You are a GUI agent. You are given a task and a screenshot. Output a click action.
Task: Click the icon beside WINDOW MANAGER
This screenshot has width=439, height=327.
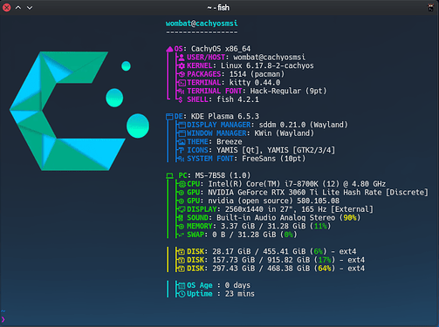(x=182, y=133)
